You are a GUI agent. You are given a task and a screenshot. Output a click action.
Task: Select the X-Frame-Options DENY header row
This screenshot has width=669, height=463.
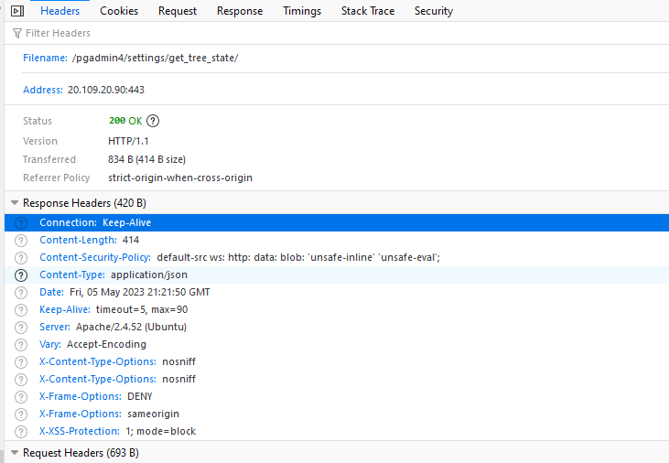click(x=275, y=397)
